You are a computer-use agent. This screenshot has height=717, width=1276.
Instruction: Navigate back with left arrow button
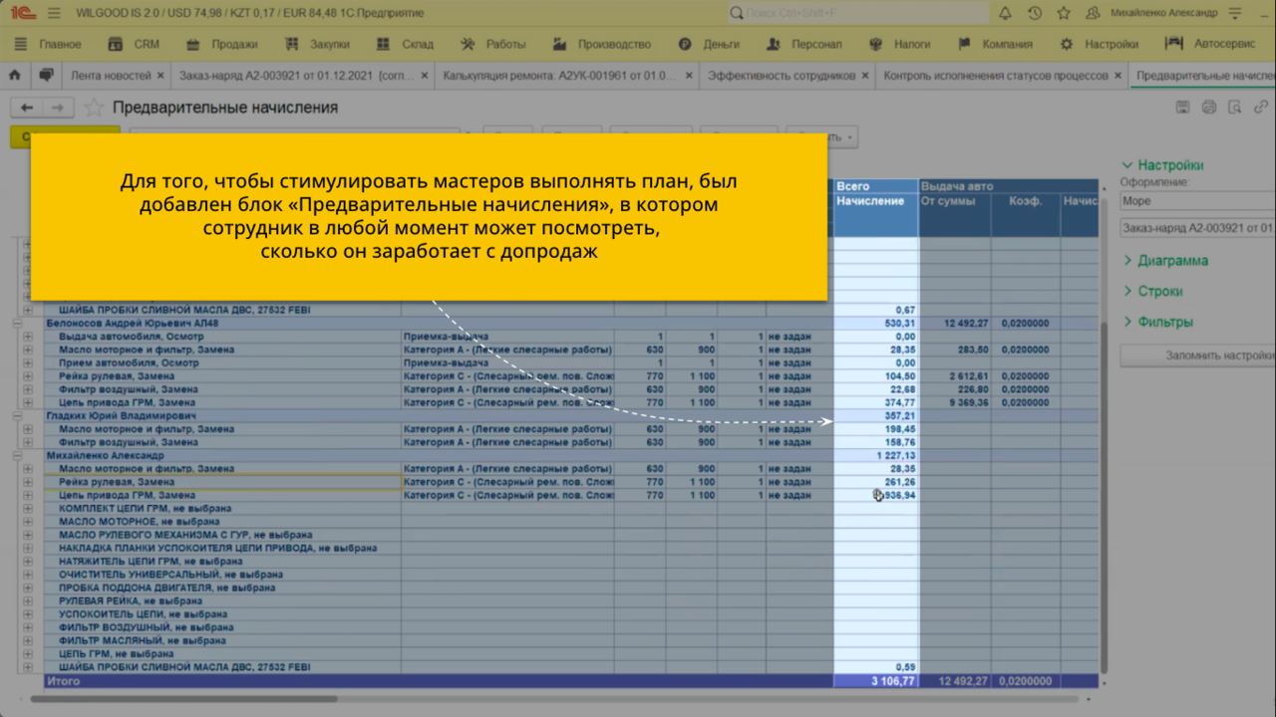(x=27, y=108)
